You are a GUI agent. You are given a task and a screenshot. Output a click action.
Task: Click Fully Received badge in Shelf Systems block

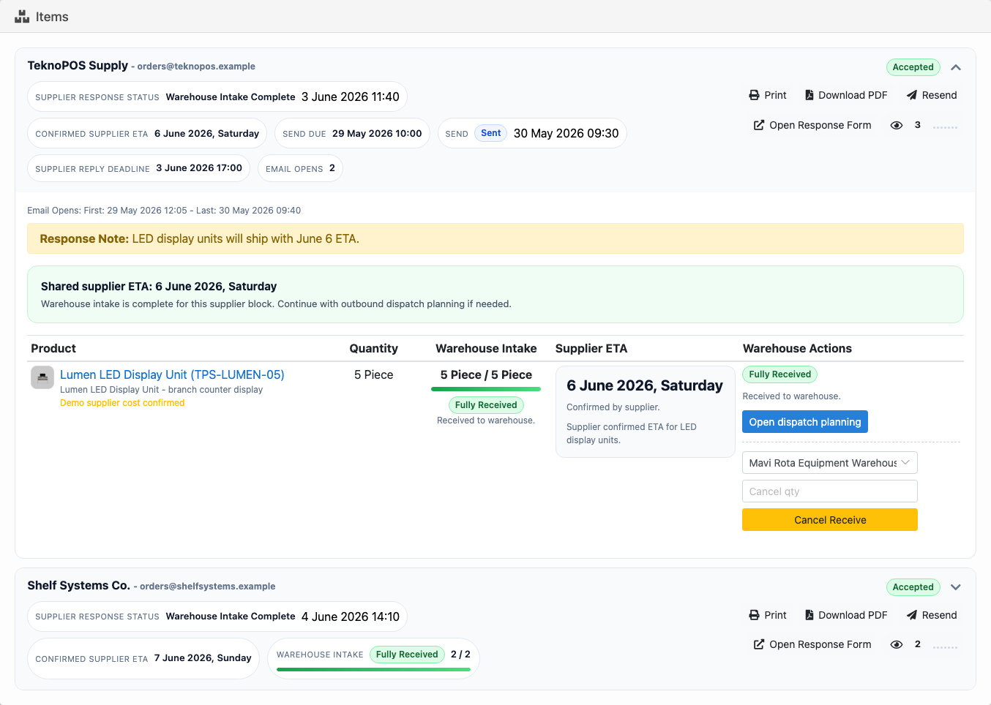coord(407,655)
